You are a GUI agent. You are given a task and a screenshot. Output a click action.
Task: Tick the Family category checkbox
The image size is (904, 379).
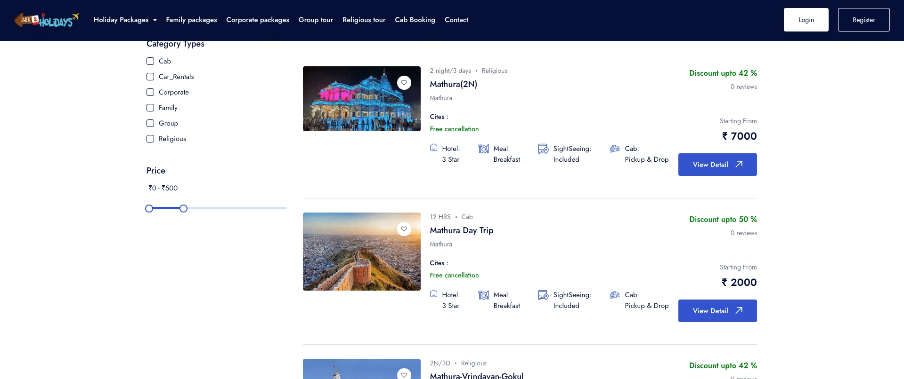tap(150, 108)
